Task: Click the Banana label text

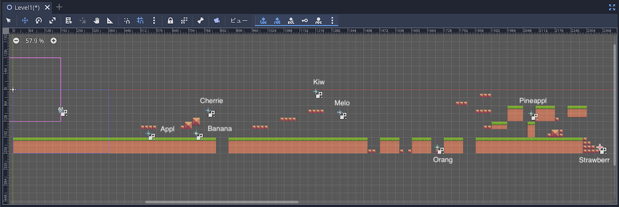Action: (x=220, y=129)
